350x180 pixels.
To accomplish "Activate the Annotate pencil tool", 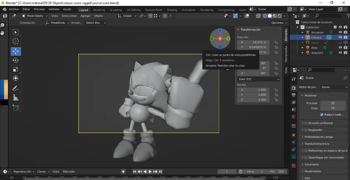I will [x=16, y=88].
